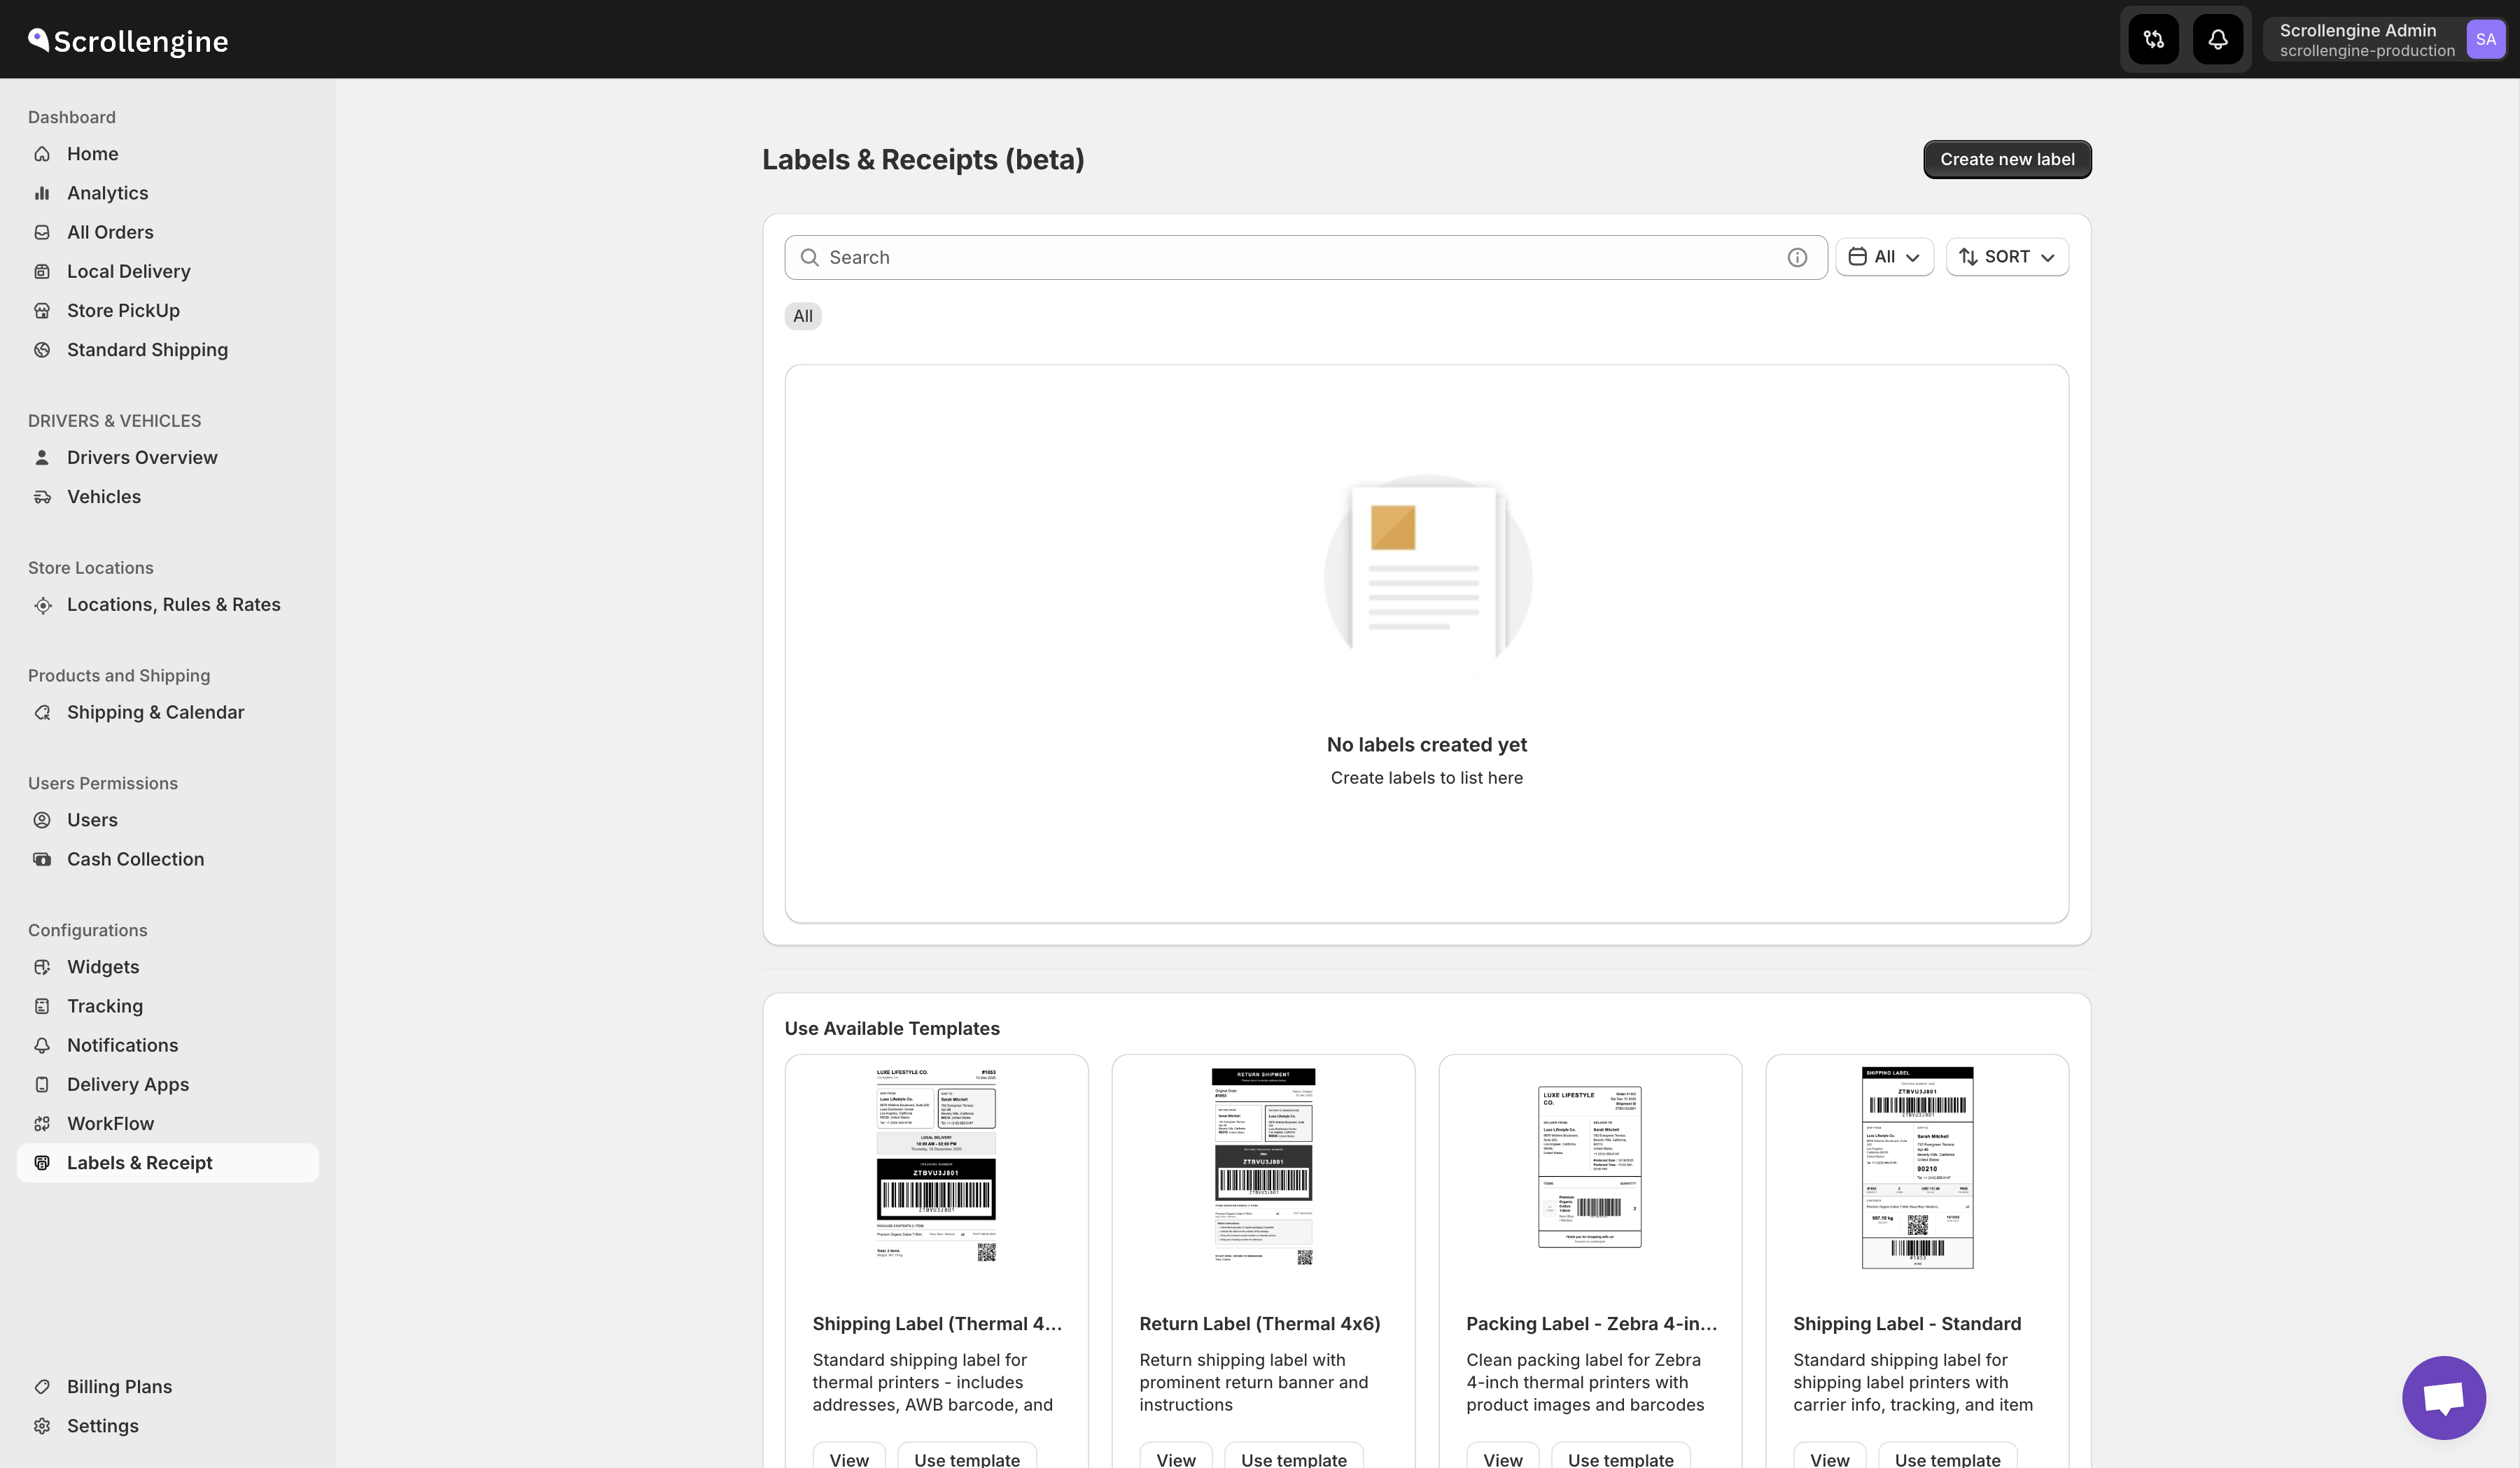The width and height of the screenshot is (2520, 1468).
Task: Use the Return Label Thermal 4x6 template
Action: click(x=1293, y=1458)
